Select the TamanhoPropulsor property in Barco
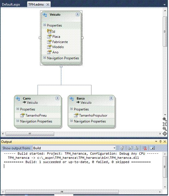Viewport: 169px width, 196px height. click(93, 115)
